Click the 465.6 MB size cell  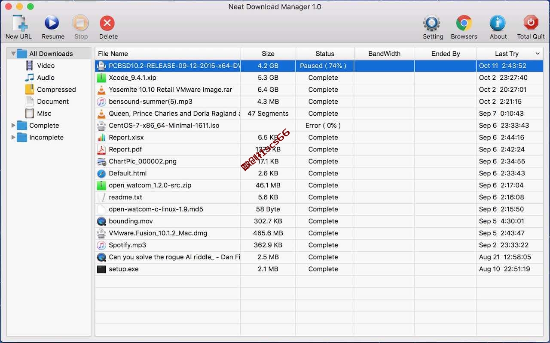(x=268, y=234)
